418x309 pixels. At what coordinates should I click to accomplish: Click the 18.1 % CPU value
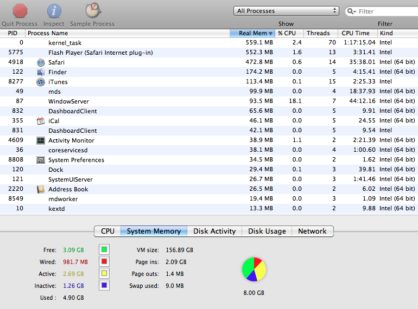pos(295,101)
